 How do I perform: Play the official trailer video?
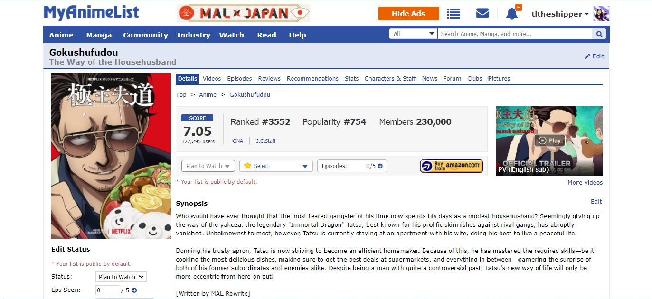(549, 140)
